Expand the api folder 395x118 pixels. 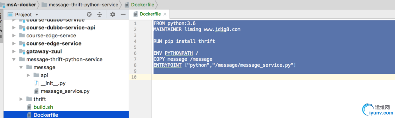[x=28, y=75]
